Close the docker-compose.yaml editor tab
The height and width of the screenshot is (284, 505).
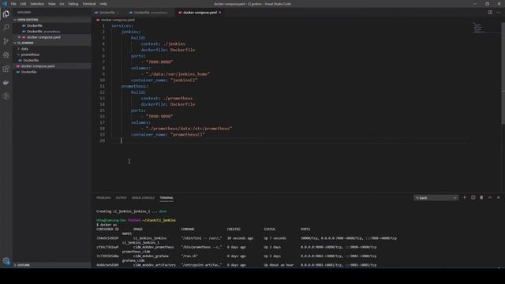point(220,13)
